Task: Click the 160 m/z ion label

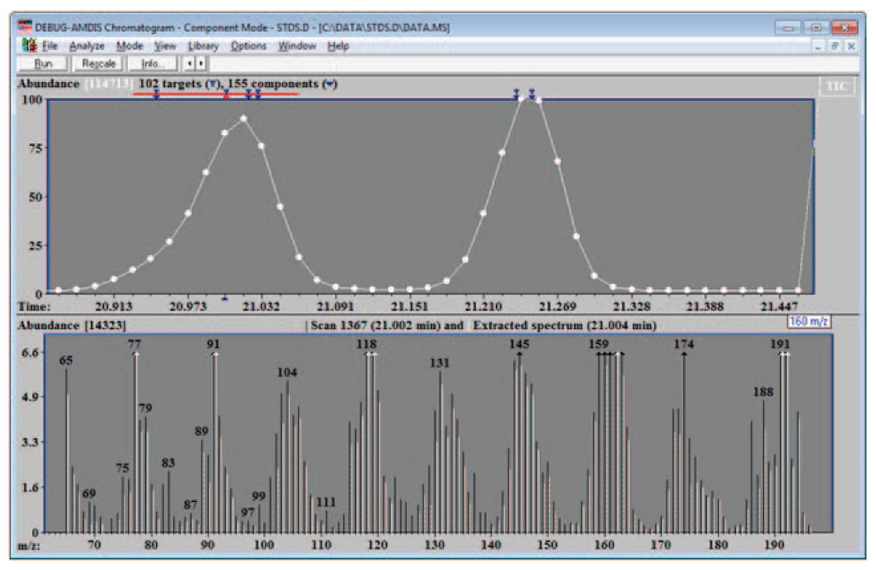Action: point(808,321)
